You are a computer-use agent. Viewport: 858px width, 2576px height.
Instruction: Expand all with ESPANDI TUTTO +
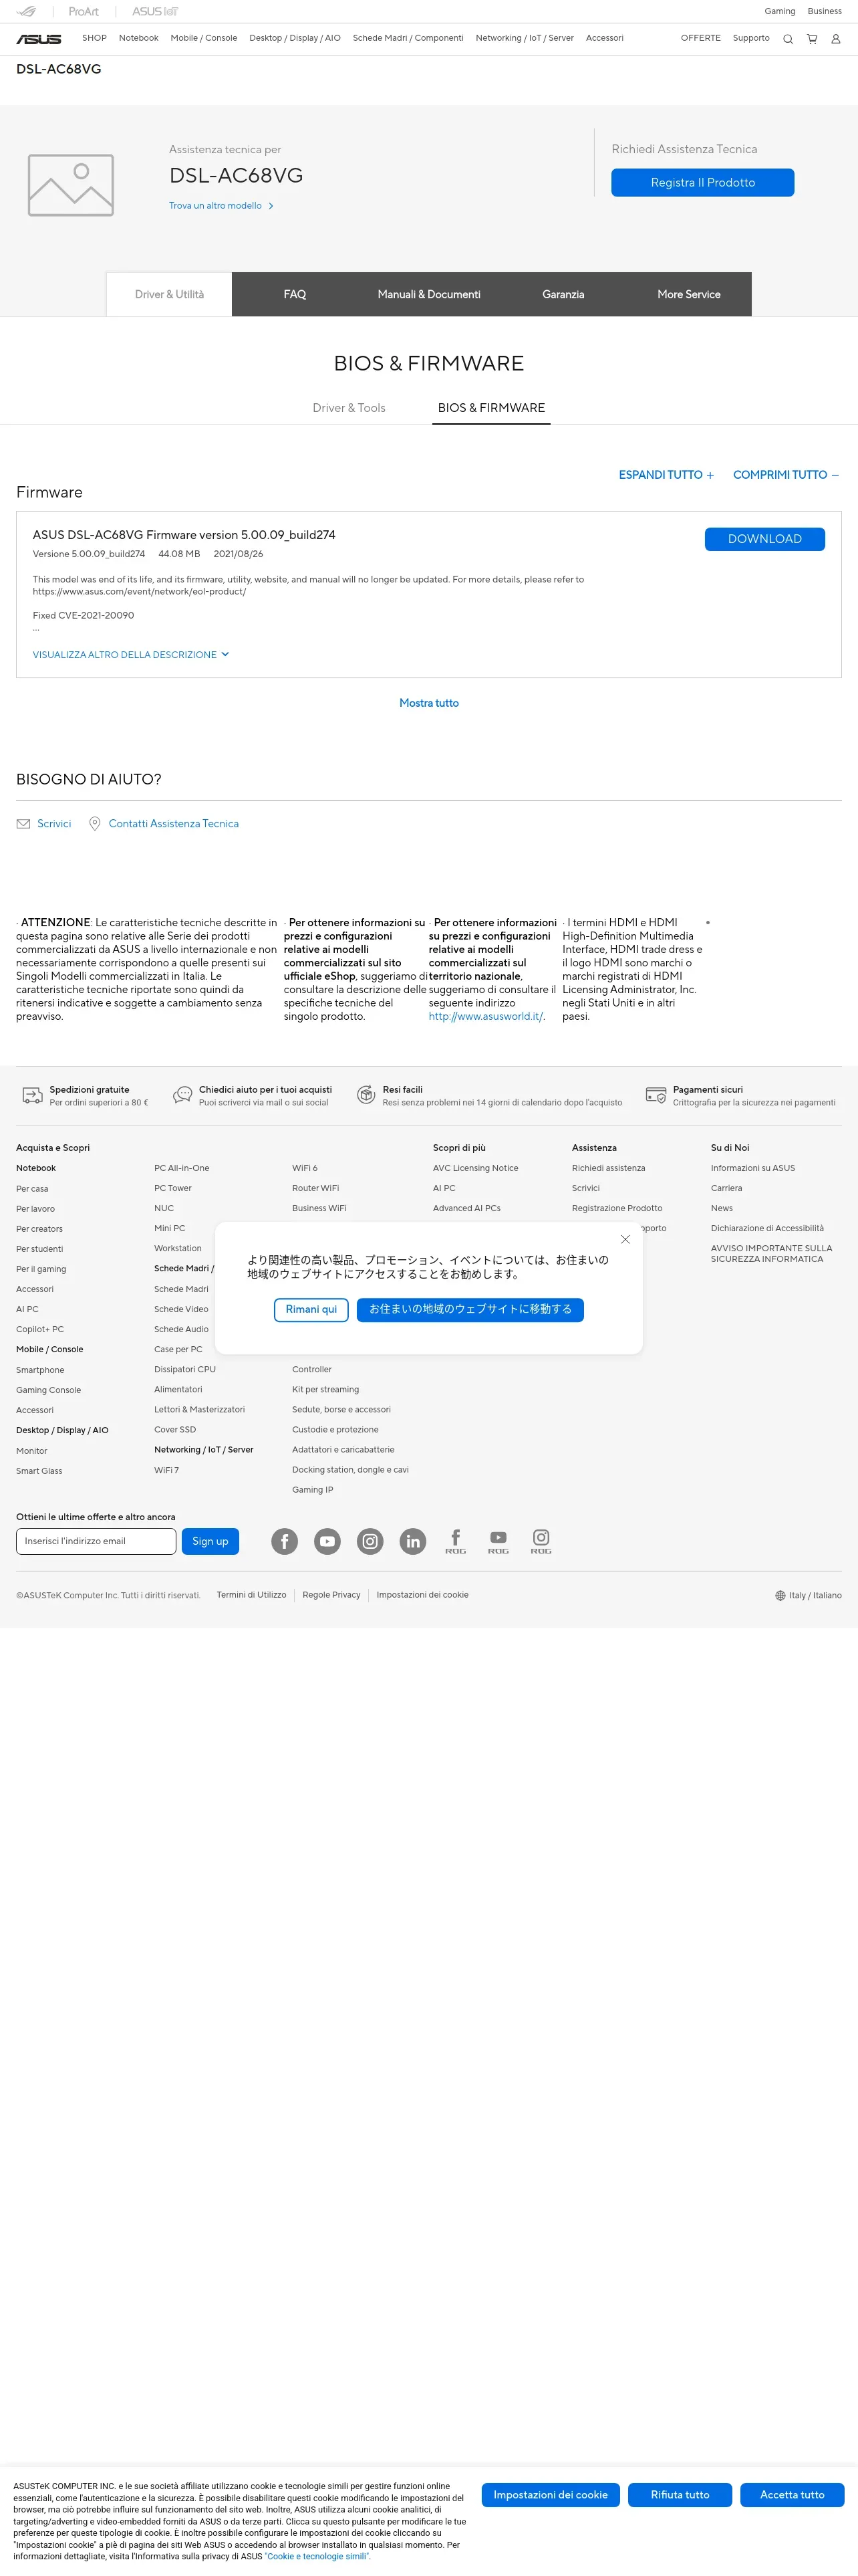(666, 475)
